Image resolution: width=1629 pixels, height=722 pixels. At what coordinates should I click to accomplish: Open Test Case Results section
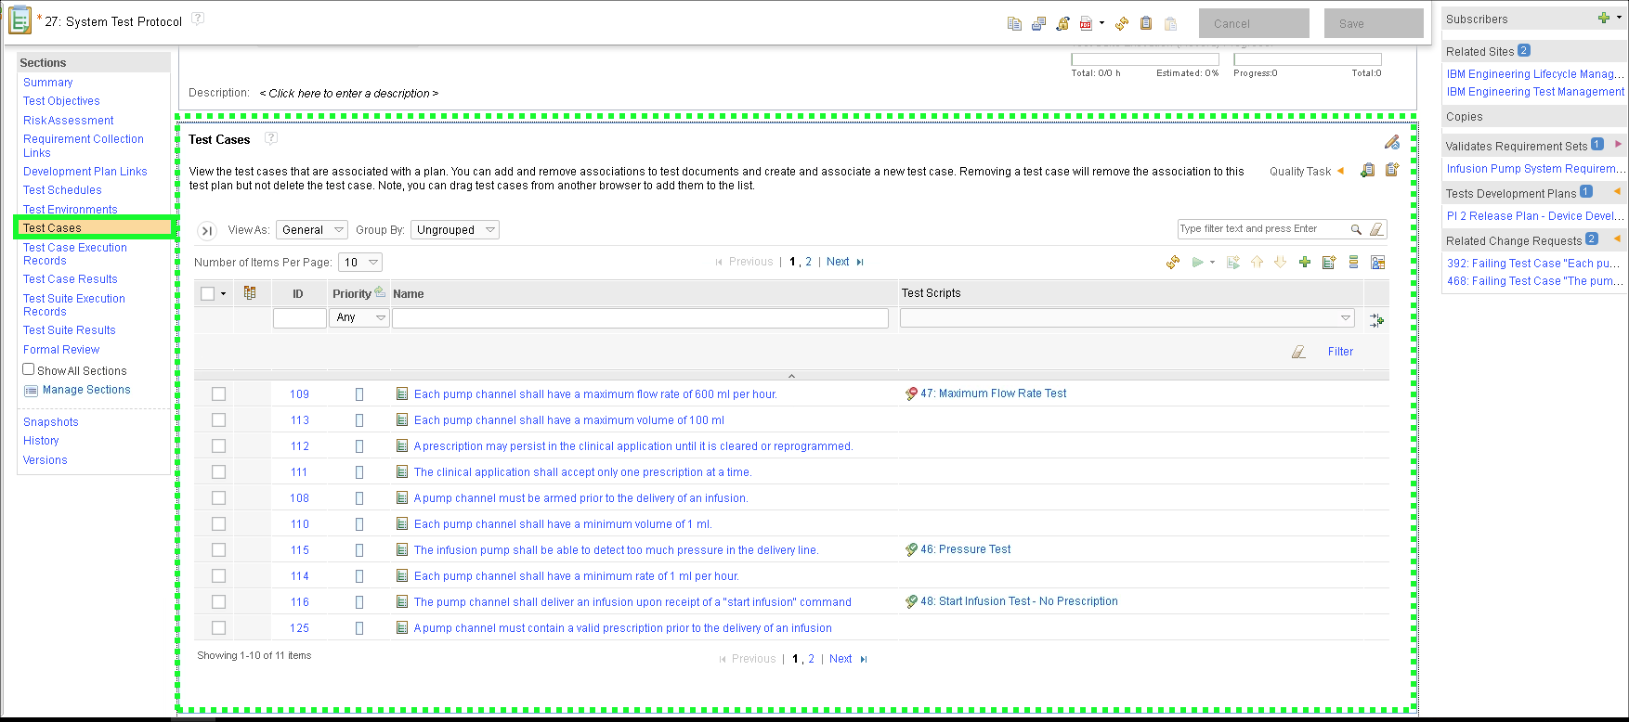tap(71, 279)
